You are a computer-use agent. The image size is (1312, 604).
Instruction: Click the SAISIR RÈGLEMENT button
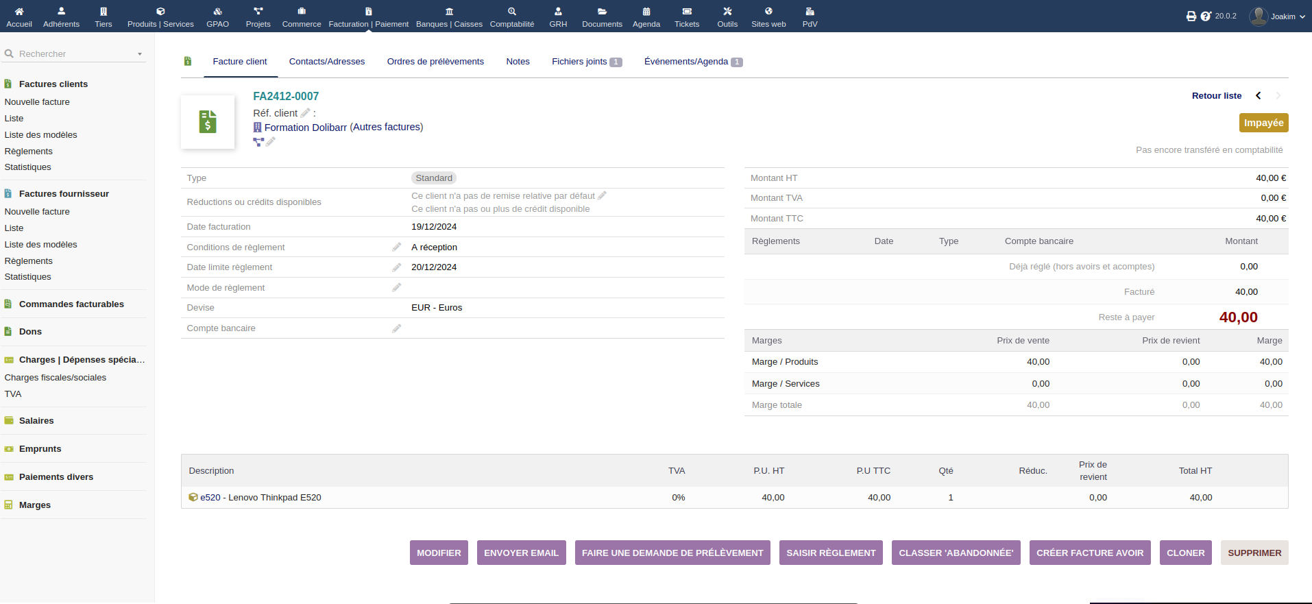pyautogui.click(x=831, y=553)
